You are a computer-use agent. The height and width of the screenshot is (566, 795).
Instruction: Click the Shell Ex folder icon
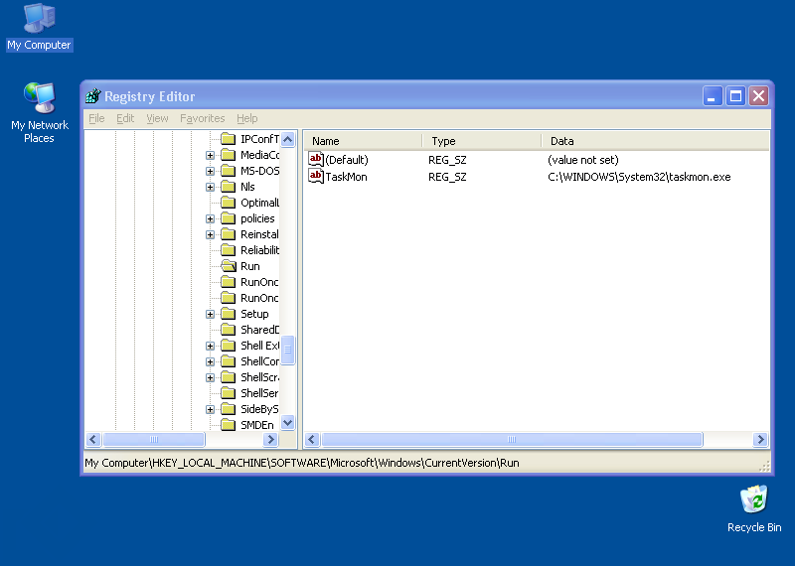(229, 346)
